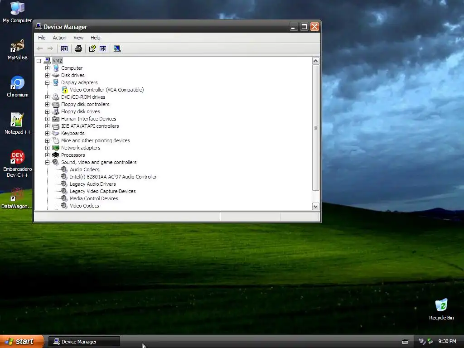This screenshot has height=348, width=464.
Task: Click the Video Codecs device icon
Action: (x=64, y=206)
